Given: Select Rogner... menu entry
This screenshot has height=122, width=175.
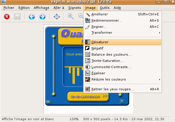Looking at the screenshot, I should [x=122, y=27].
